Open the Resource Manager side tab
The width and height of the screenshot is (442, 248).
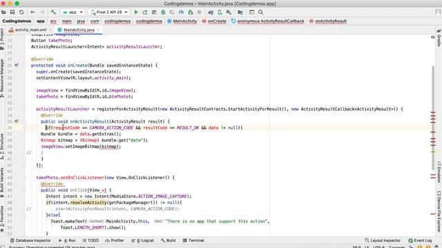click(x=2, y=78)
